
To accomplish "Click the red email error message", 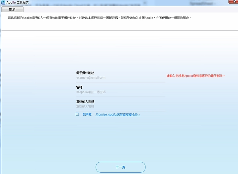I will click(196, 76).
